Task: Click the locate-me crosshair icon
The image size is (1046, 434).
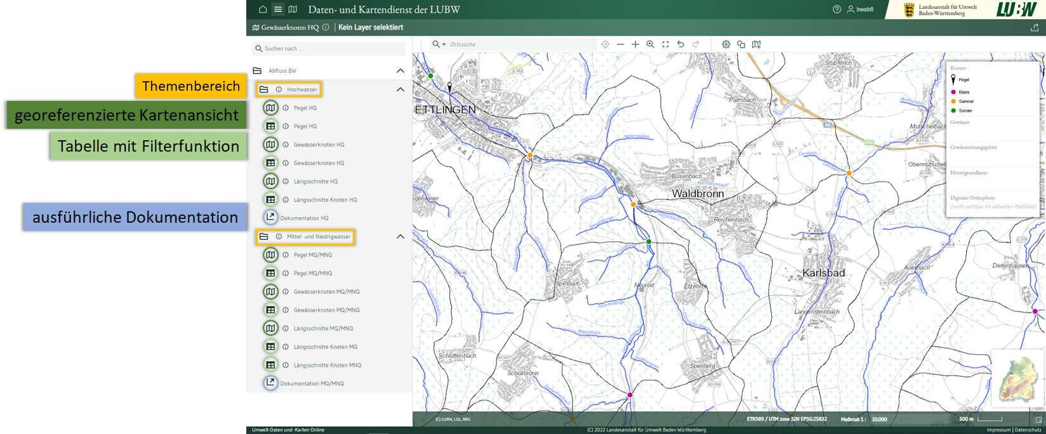Action: click(x=605, y=44)
